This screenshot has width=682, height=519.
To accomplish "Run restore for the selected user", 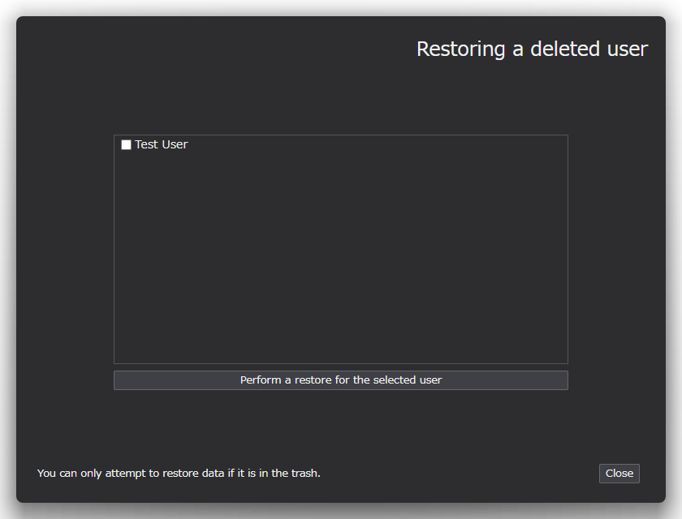I will (341, 380).
